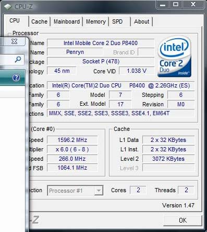The height and width of the screenshot is (232, 207).
Task: Click the empty Level 3 cache field
Action: [x=168, y=168]
